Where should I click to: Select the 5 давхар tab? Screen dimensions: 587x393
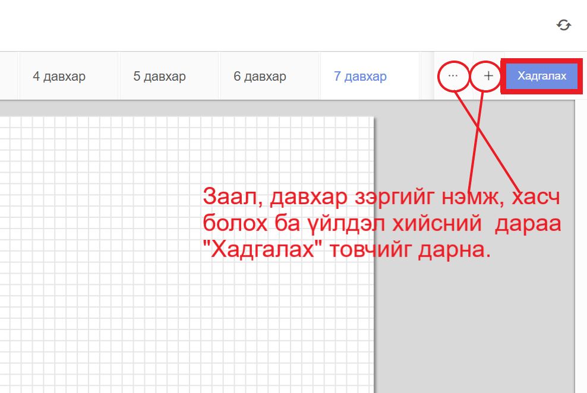point(159,77)
